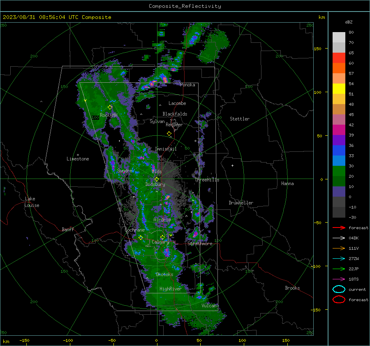Click the Okotoks map label
This screenshot has width=370, height=346.
[x=164, y=274]
